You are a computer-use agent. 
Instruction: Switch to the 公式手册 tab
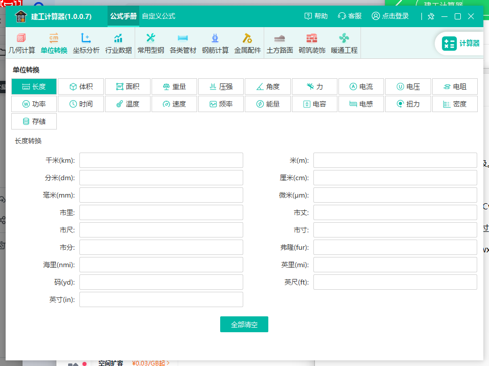click(x=123, y=16)
